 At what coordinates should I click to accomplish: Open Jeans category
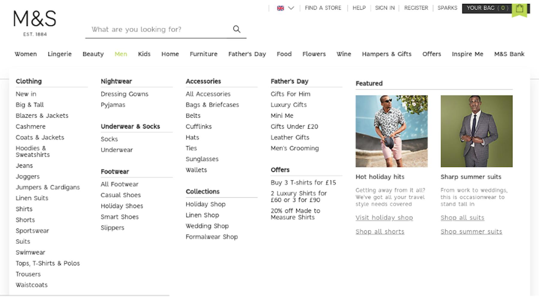pos(24,166)
